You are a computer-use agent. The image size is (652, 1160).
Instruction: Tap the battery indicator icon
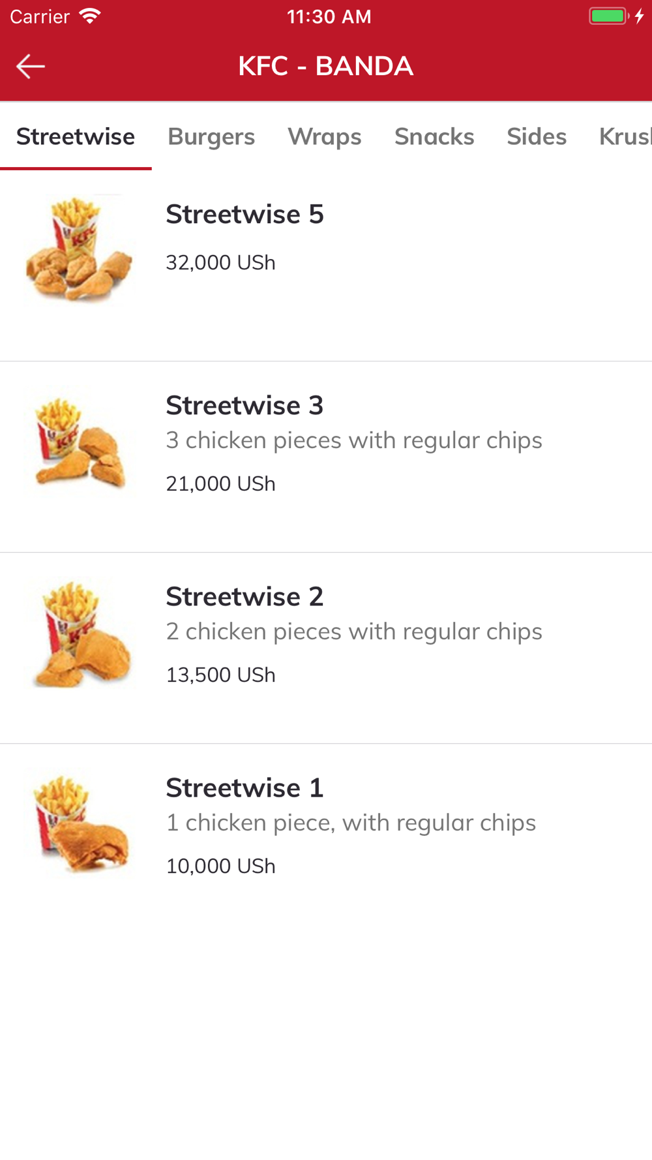point(608,16)
